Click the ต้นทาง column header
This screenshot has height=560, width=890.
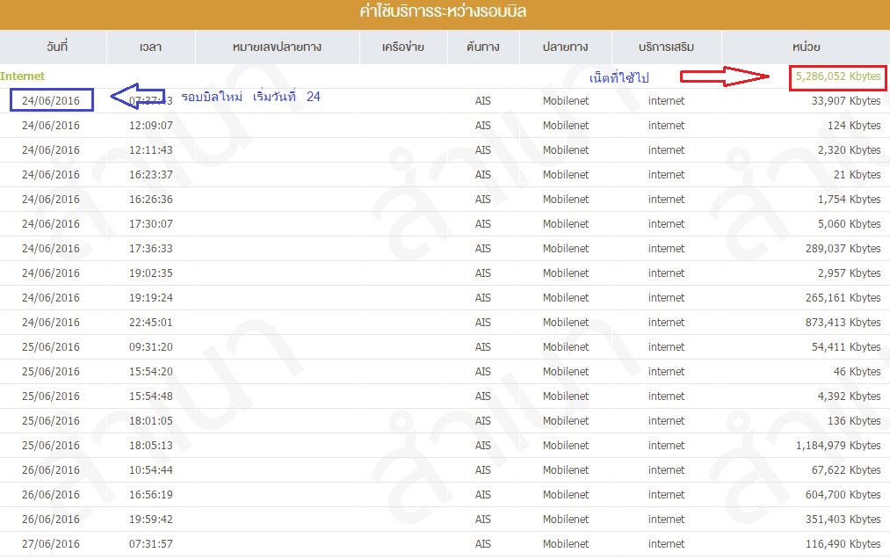(483, 47)
